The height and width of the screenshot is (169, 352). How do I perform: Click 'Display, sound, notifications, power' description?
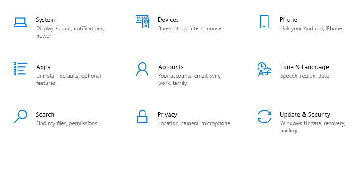pos(70,32)
